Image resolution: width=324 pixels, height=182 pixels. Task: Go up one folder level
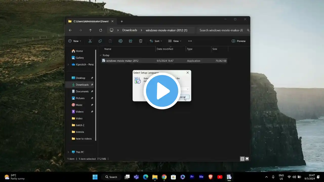pos(90,30)
